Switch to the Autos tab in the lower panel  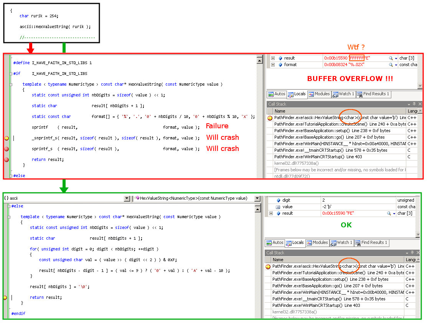275,243
